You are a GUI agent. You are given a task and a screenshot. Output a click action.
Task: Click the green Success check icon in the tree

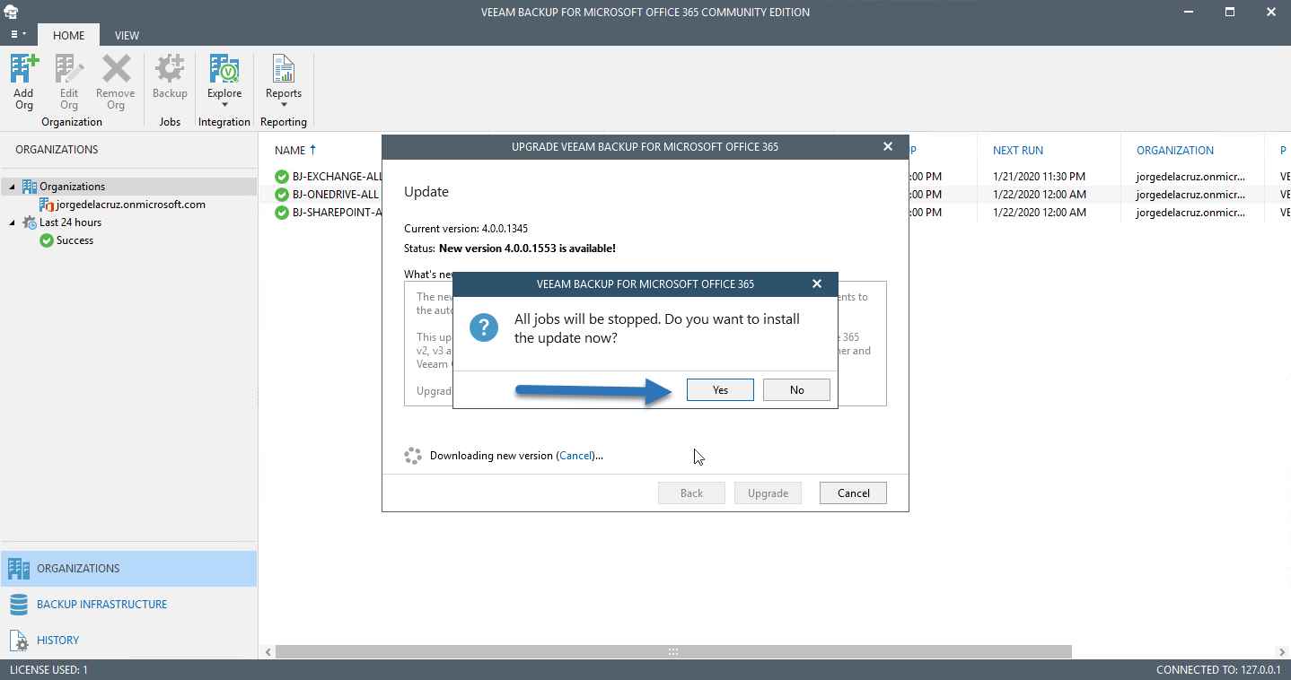point(47,240)
